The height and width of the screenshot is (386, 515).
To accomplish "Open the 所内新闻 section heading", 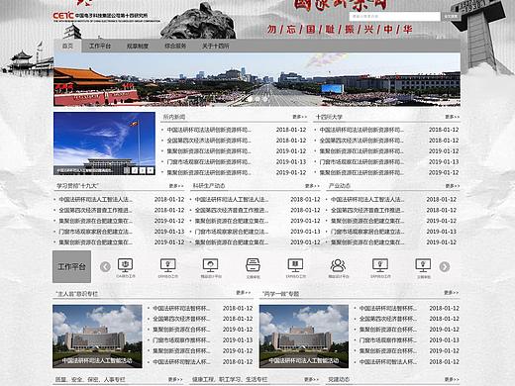I will [x=174, y=117].
